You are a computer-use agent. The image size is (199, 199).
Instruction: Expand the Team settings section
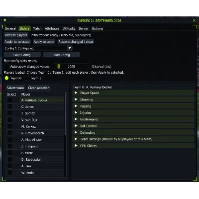[x=133, y=139]
